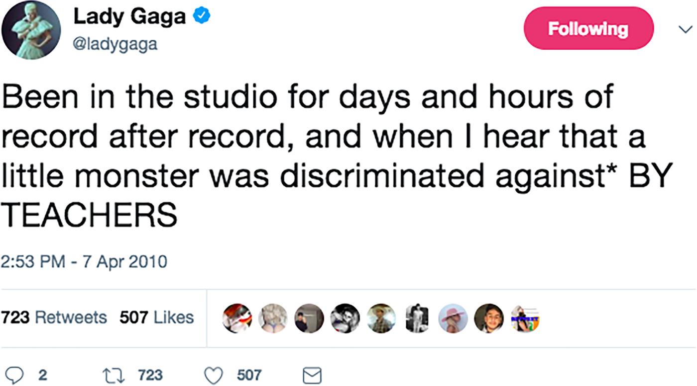
Task: Open the 723 Retweets list
Action: tap(54, 317)
